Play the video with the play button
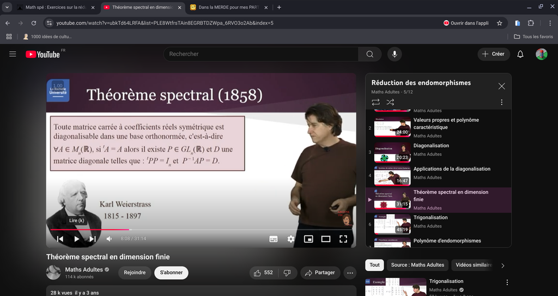Viewport: 558px width, 296px height. pos(77,239)
